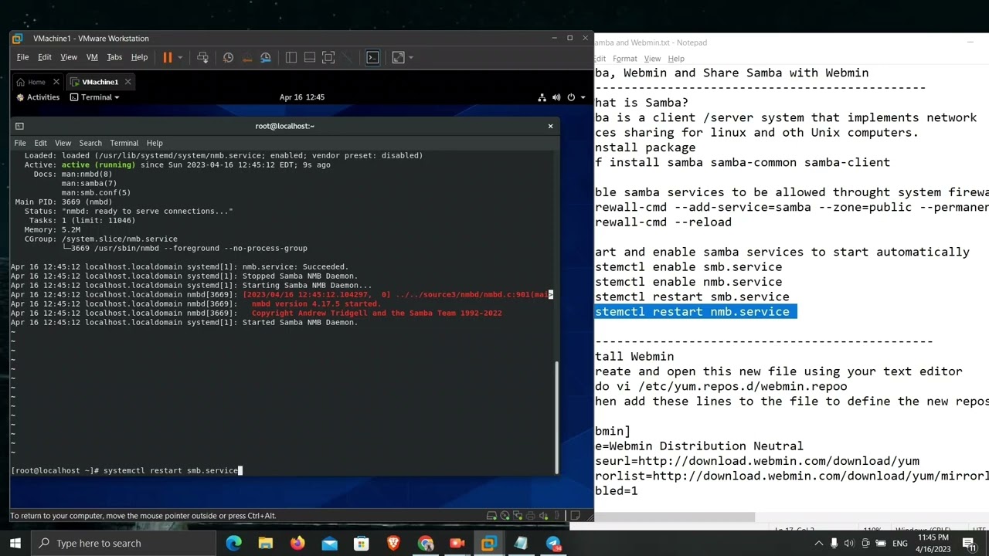Click the terminal window menu icon
989x556 pixels.
[19, 126]
